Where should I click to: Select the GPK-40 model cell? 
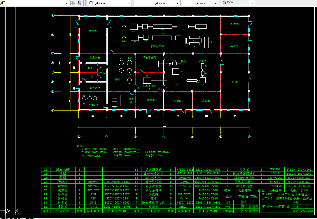tap(93, 182)
